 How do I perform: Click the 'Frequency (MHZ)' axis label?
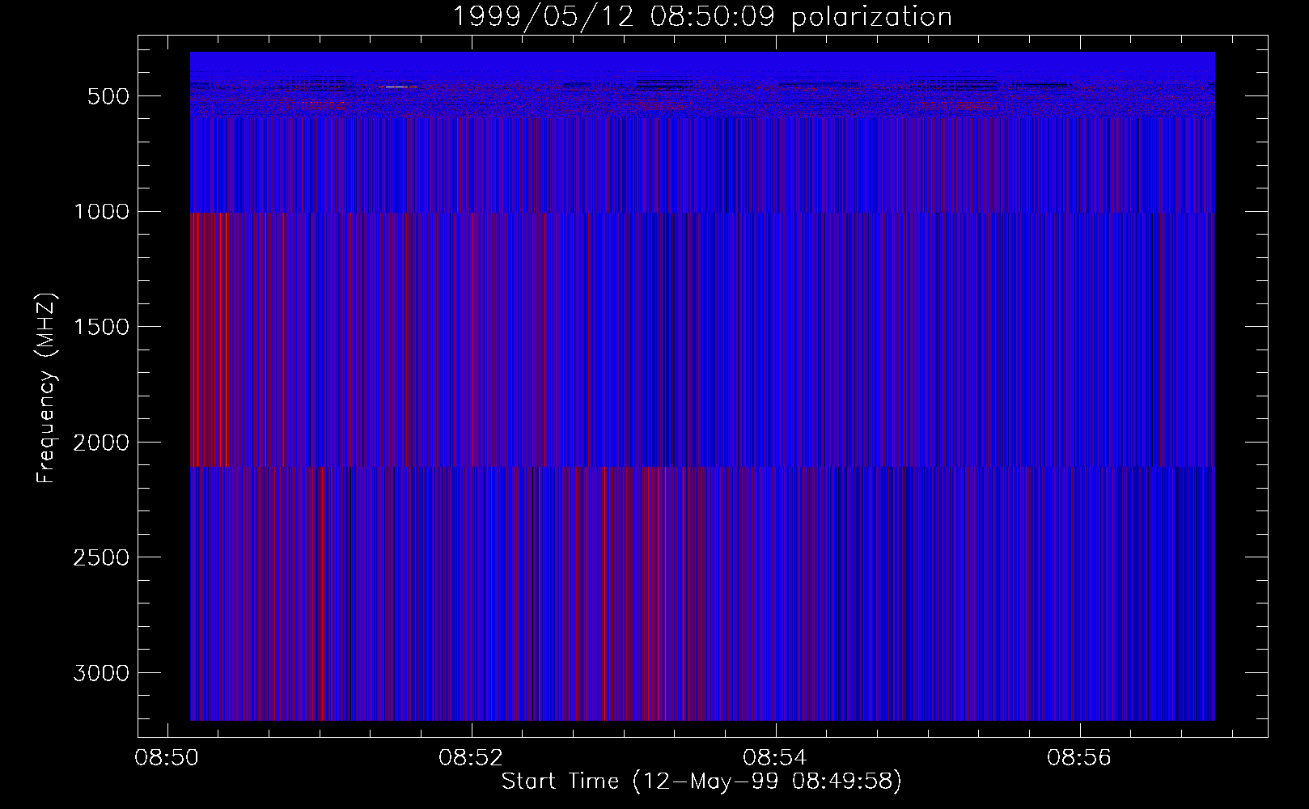tap(47, 388)
